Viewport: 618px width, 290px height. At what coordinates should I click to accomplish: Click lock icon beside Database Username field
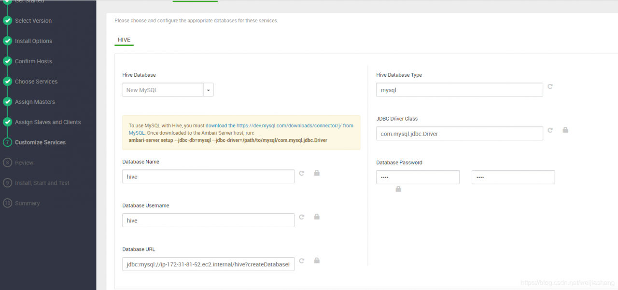pos(317,217)
